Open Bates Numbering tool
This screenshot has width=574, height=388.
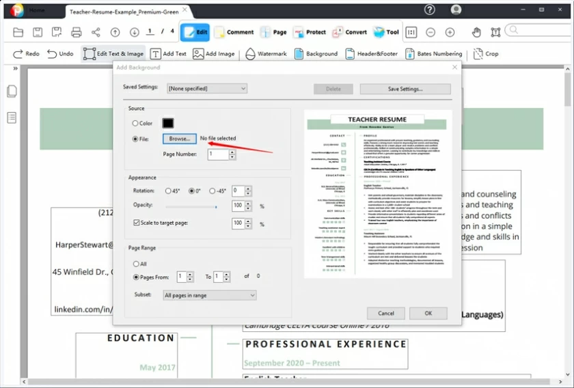(x=433, y=54)
